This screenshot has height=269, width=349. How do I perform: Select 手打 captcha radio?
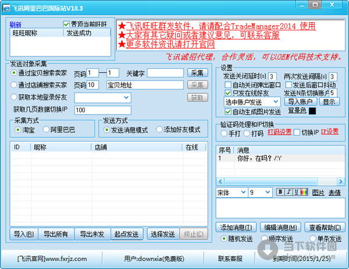224,133
